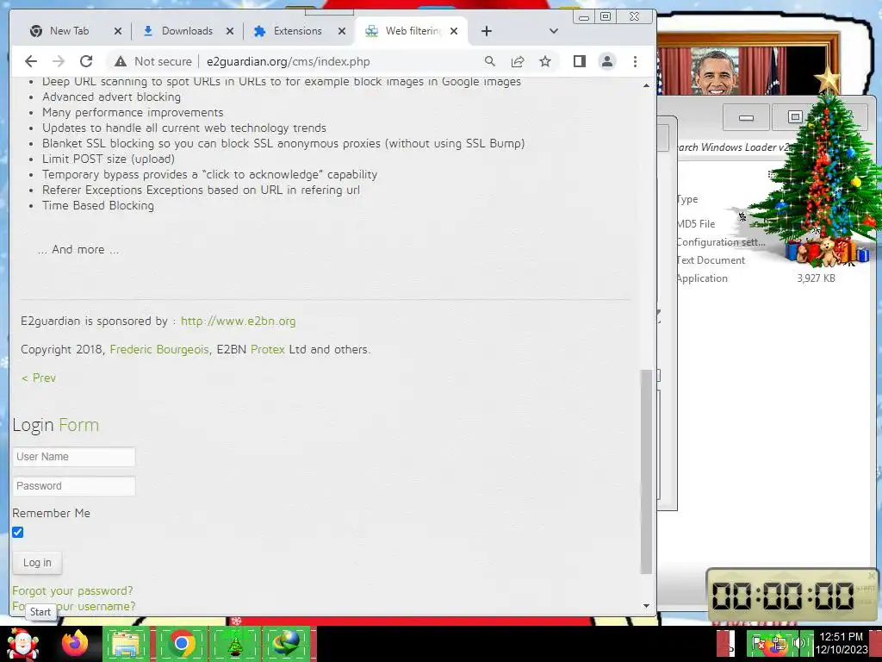Click the Not secure warning icon
The width and height of the screenshot is (882, 662).
[x=120, y=61]
